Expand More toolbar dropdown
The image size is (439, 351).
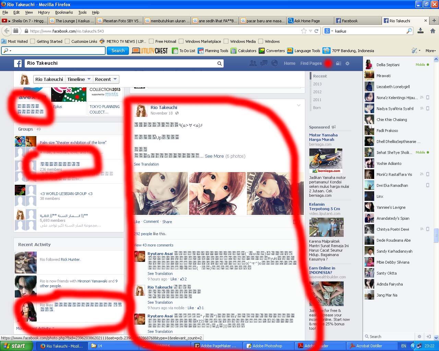(430, 51)
